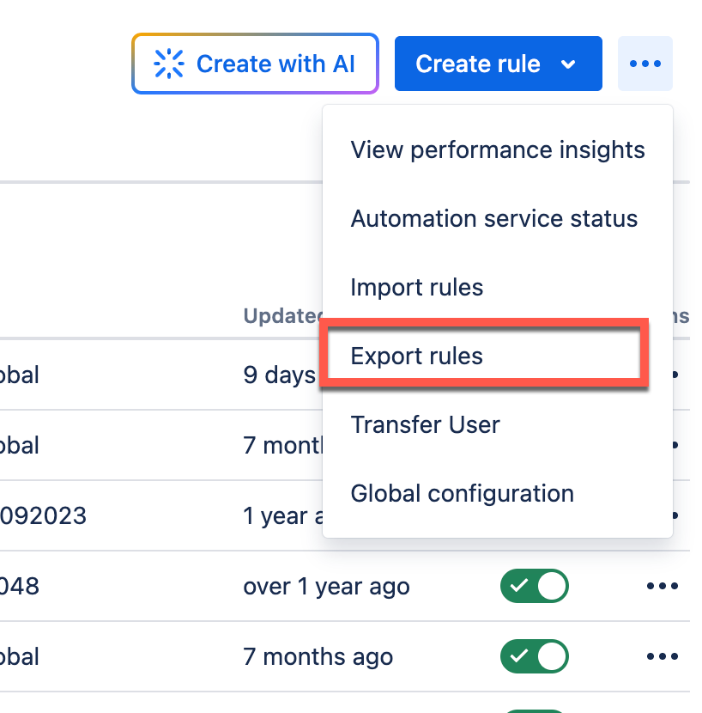Choose Export rules from the menu

tap(498, 356)
